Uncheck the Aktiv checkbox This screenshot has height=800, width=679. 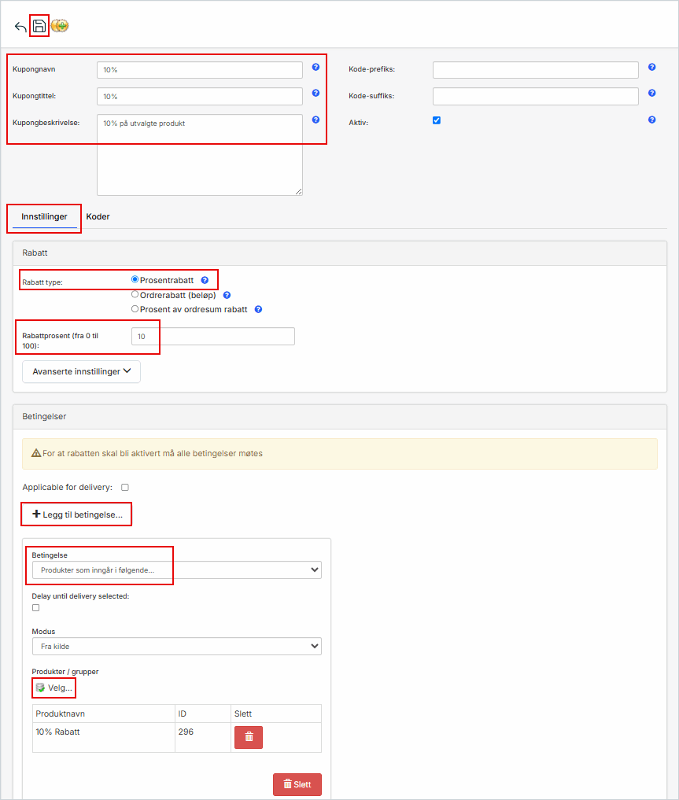click(x=437, y=120)
